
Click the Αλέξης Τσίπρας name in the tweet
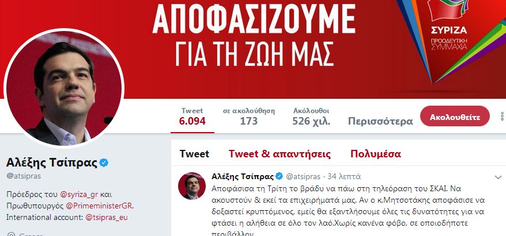243,176
